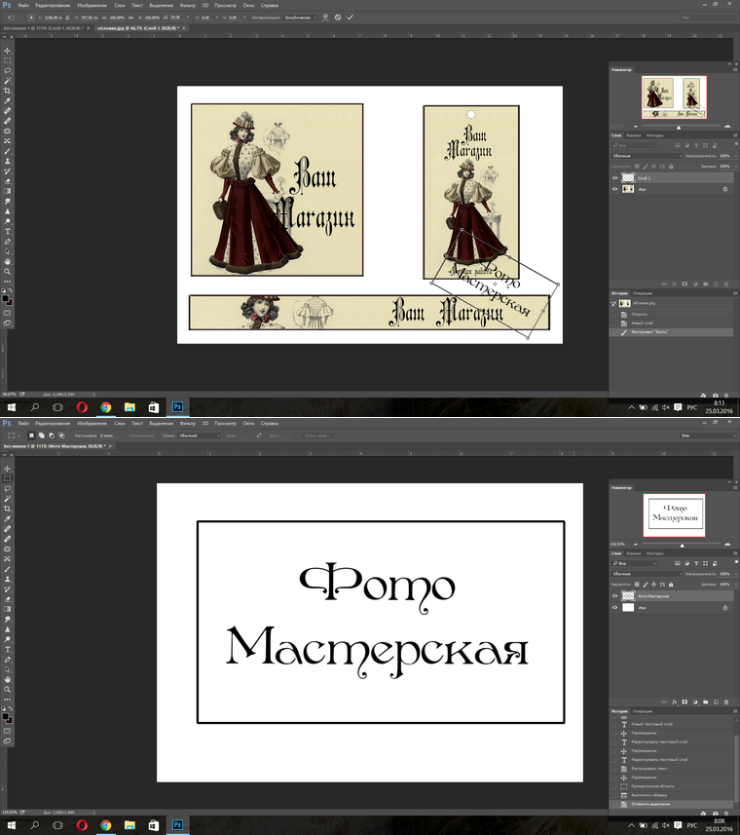The width and height of the screenshot is (740, 835).
Task: Zoom in with large mountains icon in lower Navigator
Action: [727, 545]
